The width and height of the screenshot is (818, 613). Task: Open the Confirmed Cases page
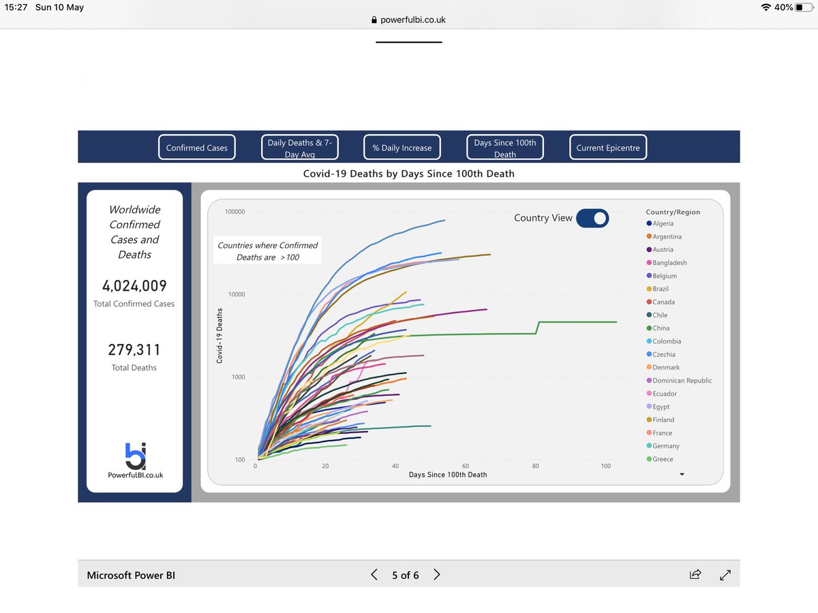pyautogui.click(x=197, y=147)
